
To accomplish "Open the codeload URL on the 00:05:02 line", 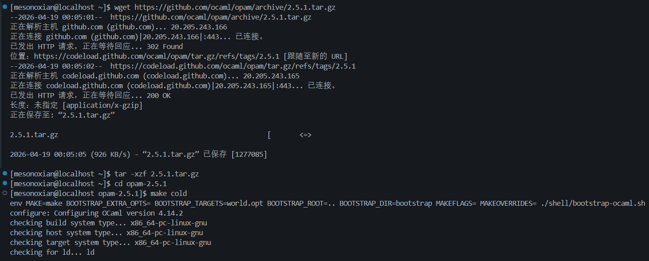I will tap(233, 66).
